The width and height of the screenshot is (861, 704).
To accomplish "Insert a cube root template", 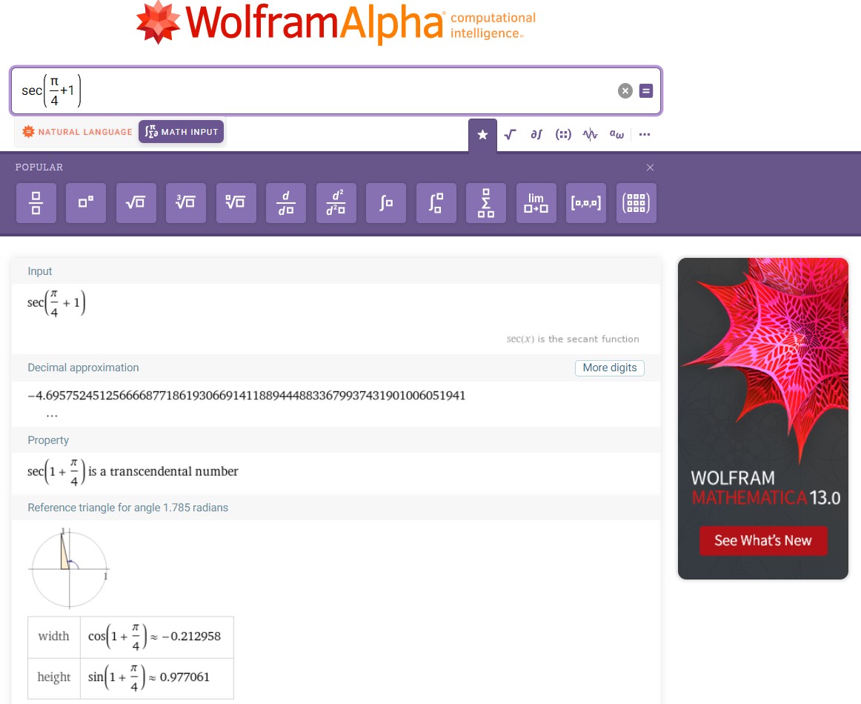I will point(185,203).
